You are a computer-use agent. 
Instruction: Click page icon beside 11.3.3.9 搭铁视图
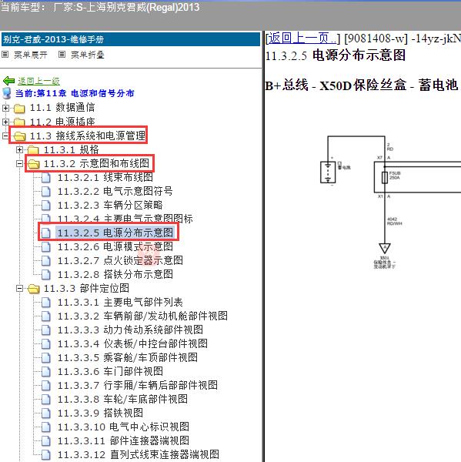(46, 413)
